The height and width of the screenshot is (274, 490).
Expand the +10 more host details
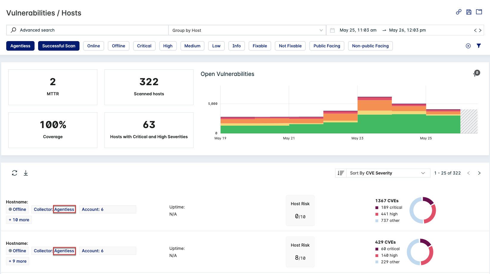19,219
